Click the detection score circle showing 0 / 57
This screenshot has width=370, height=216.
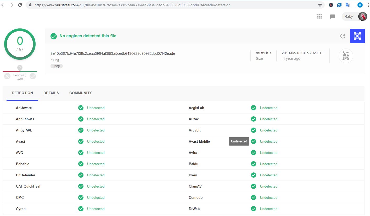click(20, 44)
